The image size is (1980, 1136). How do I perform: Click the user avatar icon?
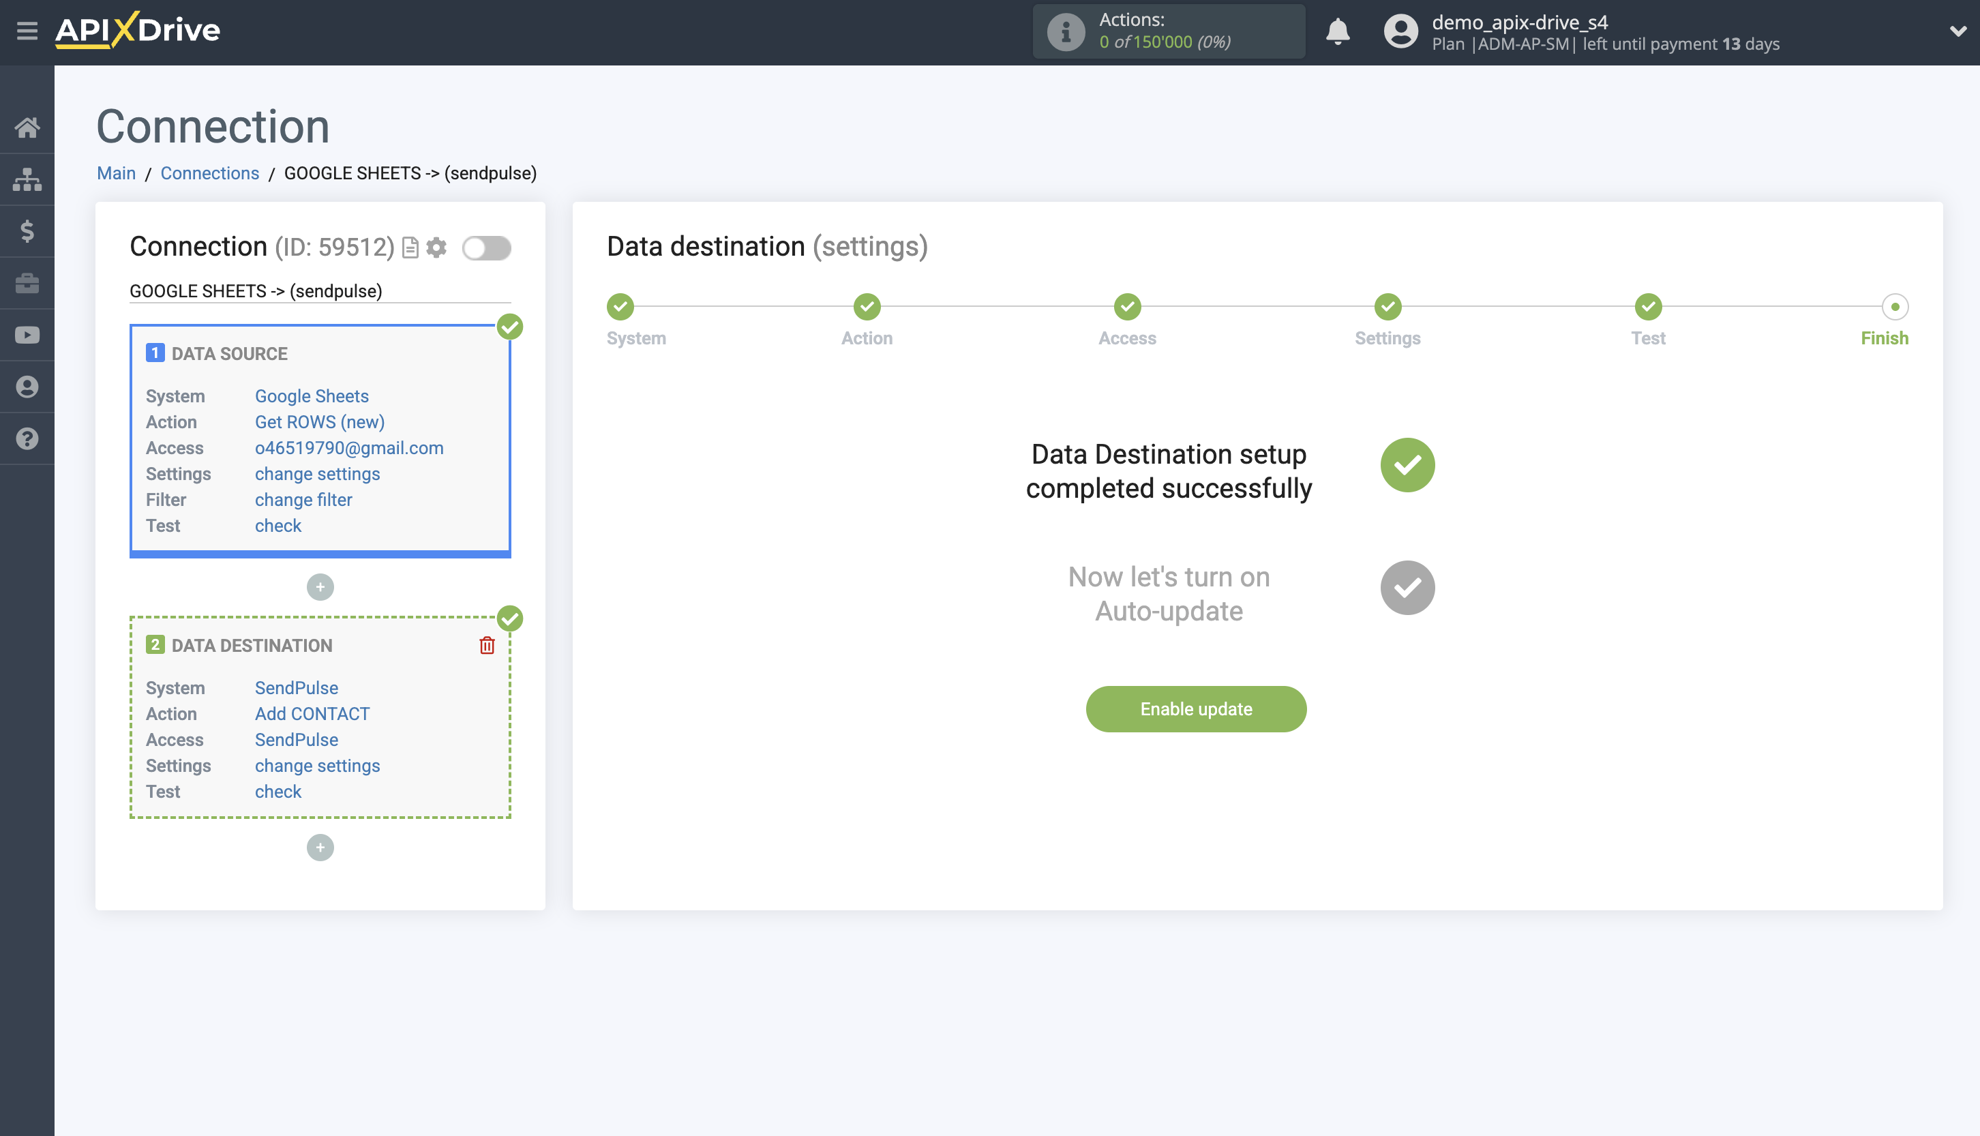point(1400,31)
